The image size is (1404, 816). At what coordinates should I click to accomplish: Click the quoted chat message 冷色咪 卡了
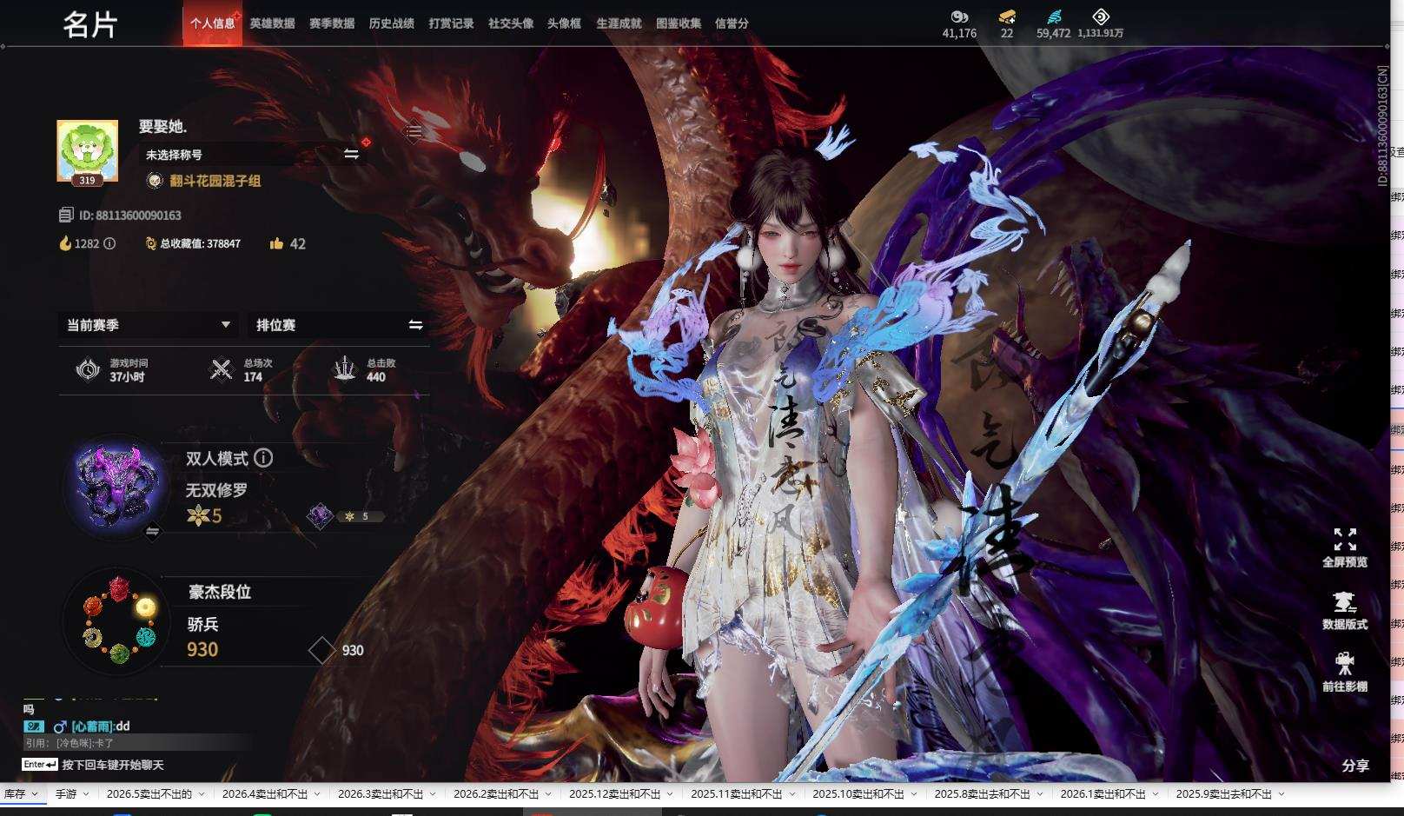[70, 743]
